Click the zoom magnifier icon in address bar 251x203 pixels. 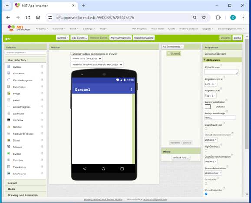(195, 18)
